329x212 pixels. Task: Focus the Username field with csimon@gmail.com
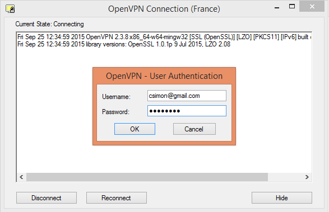187,96
